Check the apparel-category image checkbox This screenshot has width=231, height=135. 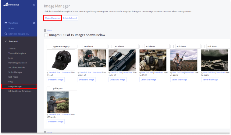point(48,46)
